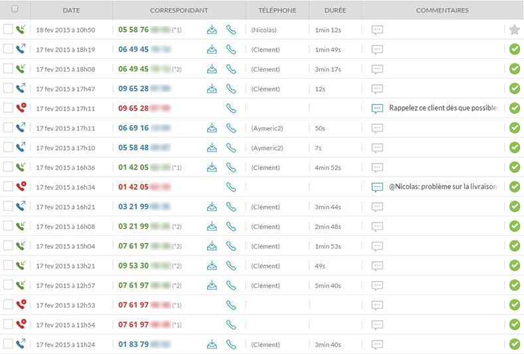
Task: Download recording of the 18 fev 10h50 call
Action: [212, 30]
